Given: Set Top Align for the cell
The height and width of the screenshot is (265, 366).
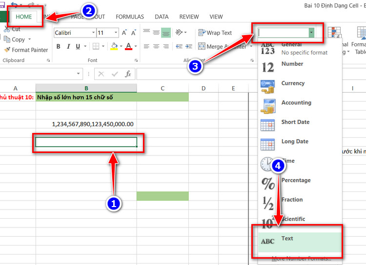Looking at the screenshot, I should (146, 32).
